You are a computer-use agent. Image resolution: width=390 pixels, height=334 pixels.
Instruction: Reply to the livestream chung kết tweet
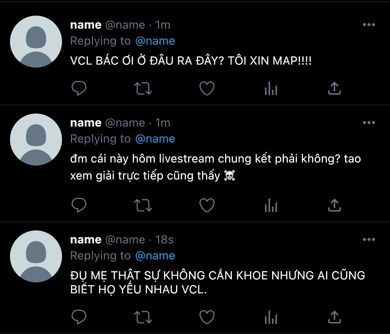pyautogui.click(x=79, y=205)
